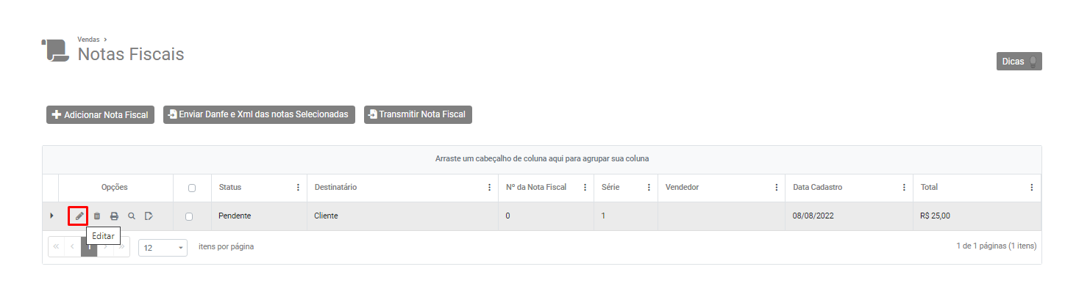This screenshot has width=1090, height=283.
Task: Open Total column three-dot menu
Action: tap(1032, 188)
